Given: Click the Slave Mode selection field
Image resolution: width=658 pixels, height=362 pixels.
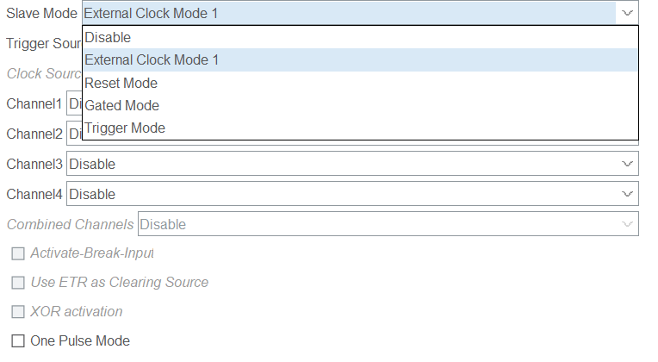Looking at the screenshot, I should pos(345,14).
